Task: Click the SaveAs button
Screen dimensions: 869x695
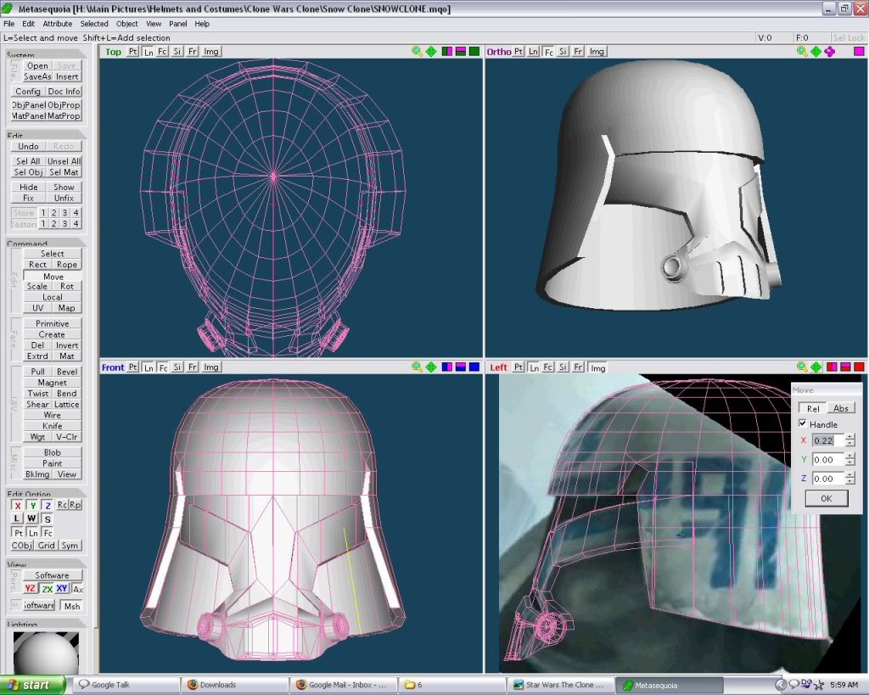Action: click(x=37, y=76)
